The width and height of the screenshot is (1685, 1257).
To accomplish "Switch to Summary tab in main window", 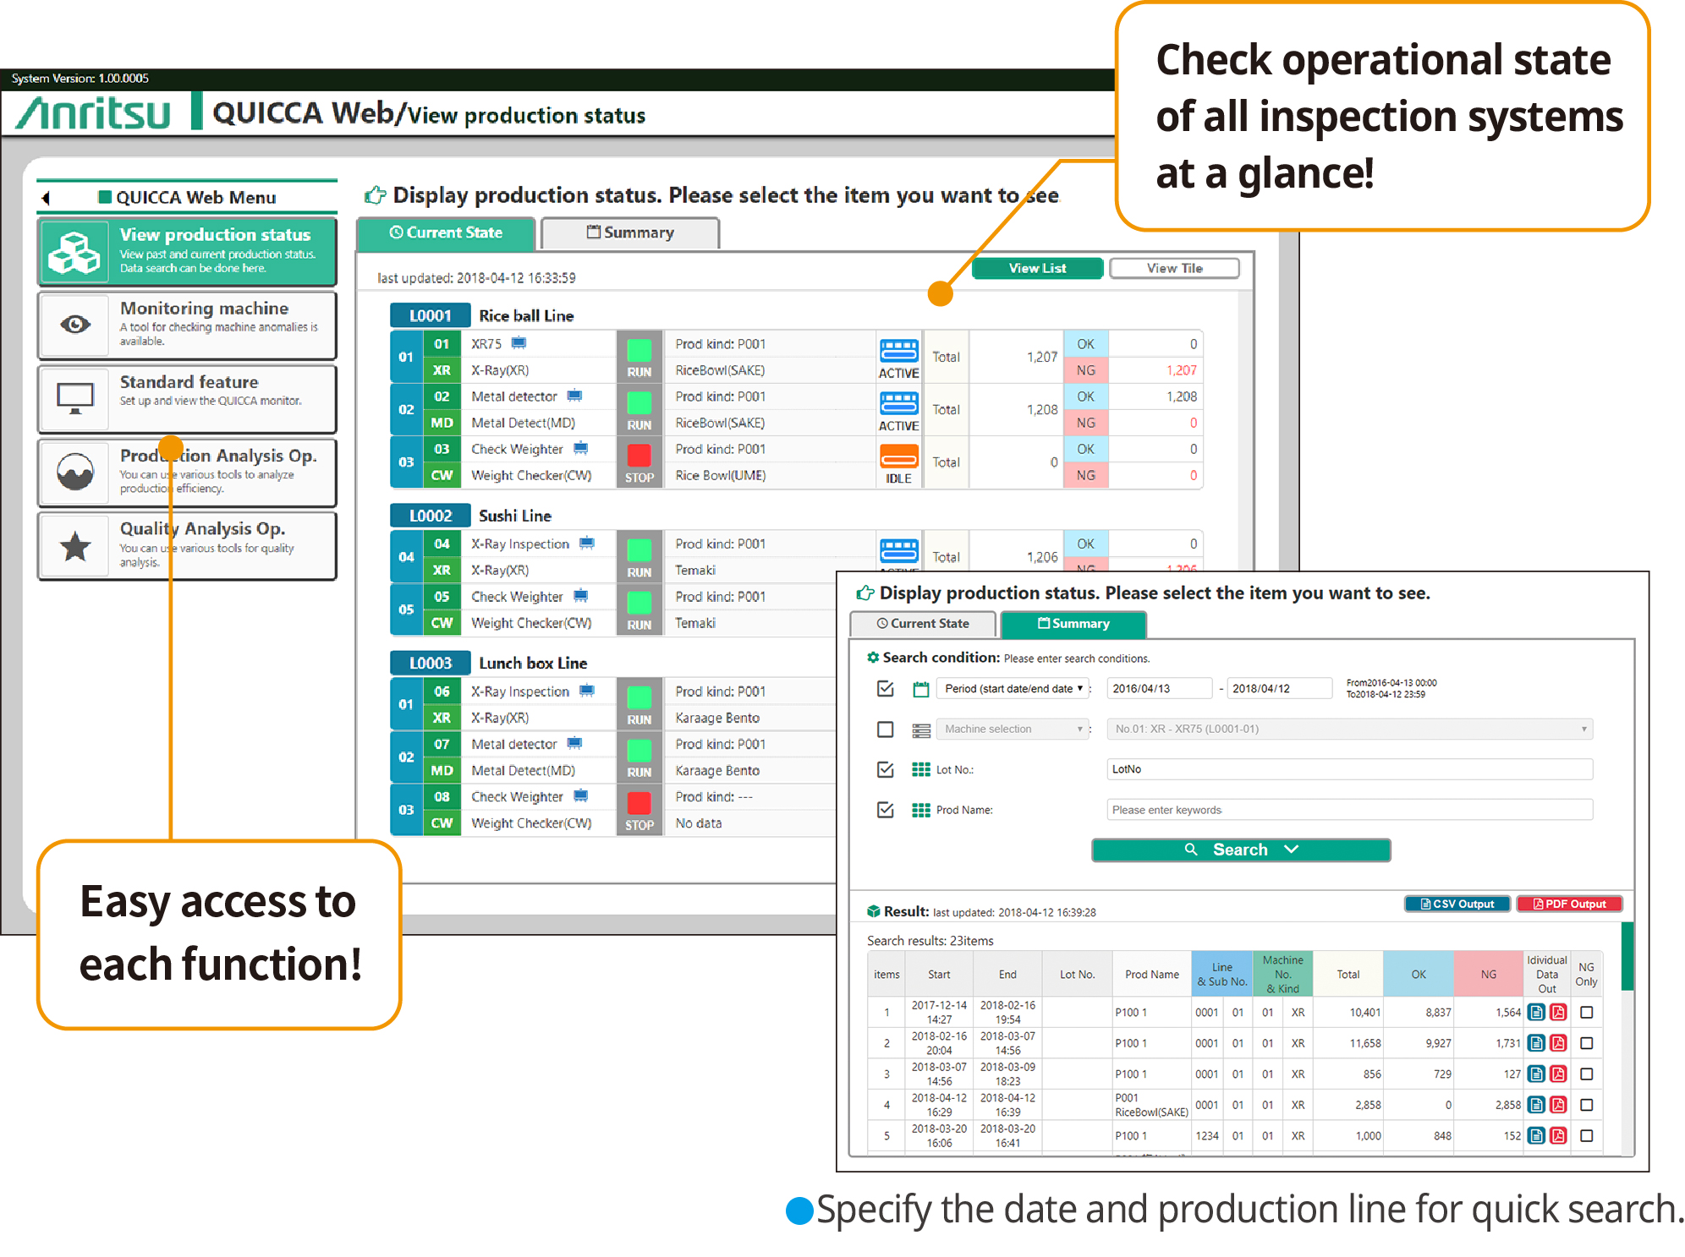I will 630,233.
